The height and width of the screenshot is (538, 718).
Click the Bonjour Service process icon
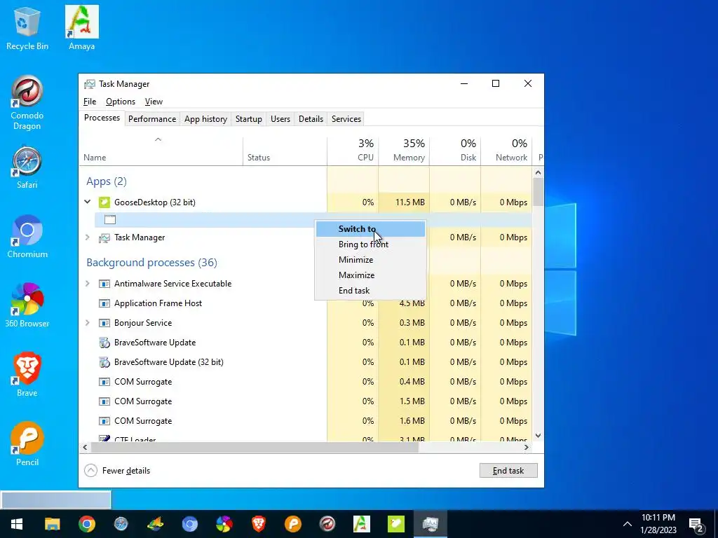point(104,323)
